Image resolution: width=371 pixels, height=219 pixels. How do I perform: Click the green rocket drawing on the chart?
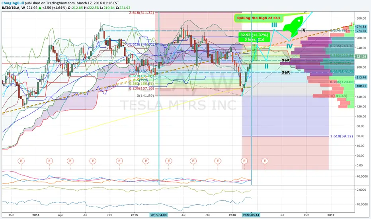[x=293, y=27]
